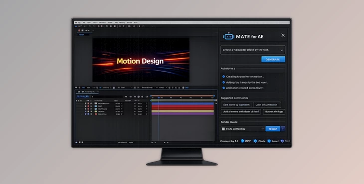Select the 'Adding by...' activity item
364x184 pixels.
245,82
